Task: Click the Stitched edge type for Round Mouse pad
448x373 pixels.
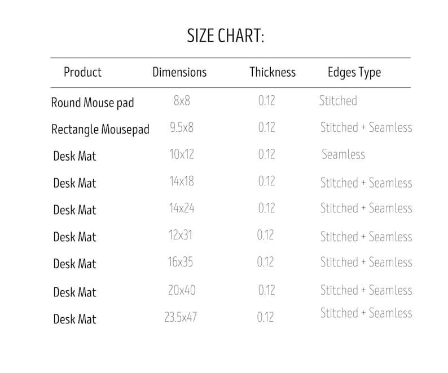Action: pos(339,101)
